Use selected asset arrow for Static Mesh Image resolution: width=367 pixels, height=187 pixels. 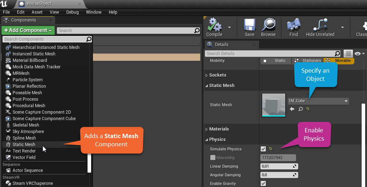pos(292,109)
